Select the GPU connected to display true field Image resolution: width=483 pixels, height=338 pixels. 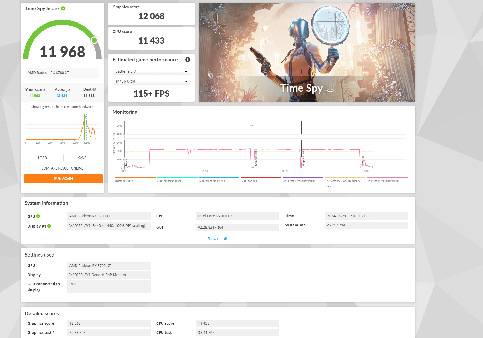tap(109, 287)
